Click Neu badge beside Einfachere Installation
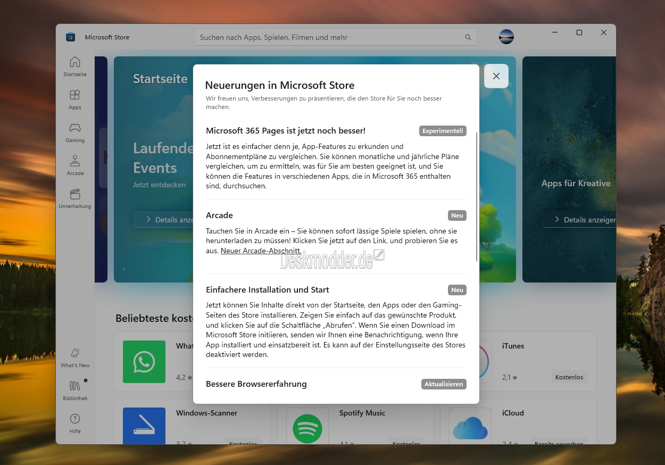 click(x=457, y=290)
